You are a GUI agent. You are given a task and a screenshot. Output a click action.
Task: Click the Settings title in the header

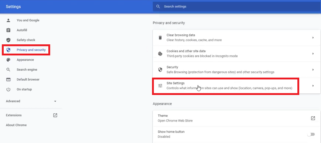pyautogui.click(x=13, y=7)
